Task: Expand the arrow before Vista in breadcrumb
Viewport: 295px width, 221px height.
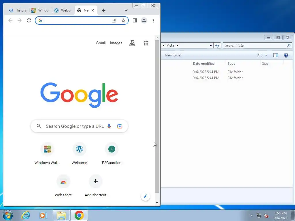Action: pyautogui.click(x=164, y=45)
